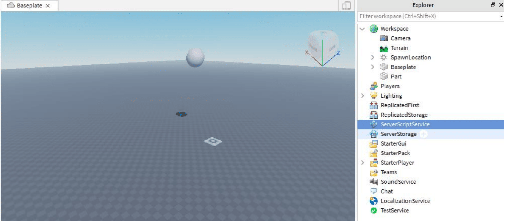Switch to the Baseplate document tab
Viewport: 507px width, 221px height.
(29, 5)
